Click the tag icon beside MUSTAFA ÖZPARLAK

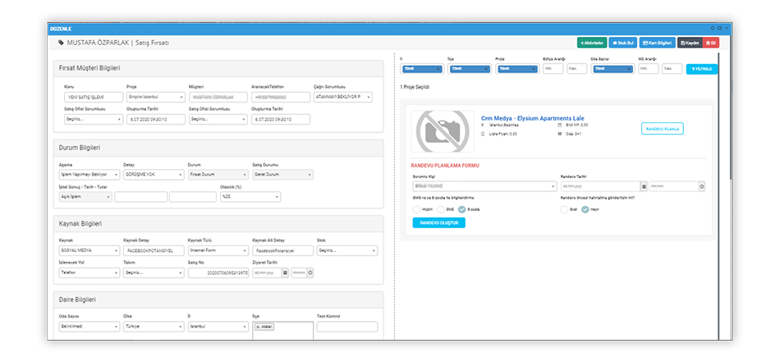pos(62,43)
